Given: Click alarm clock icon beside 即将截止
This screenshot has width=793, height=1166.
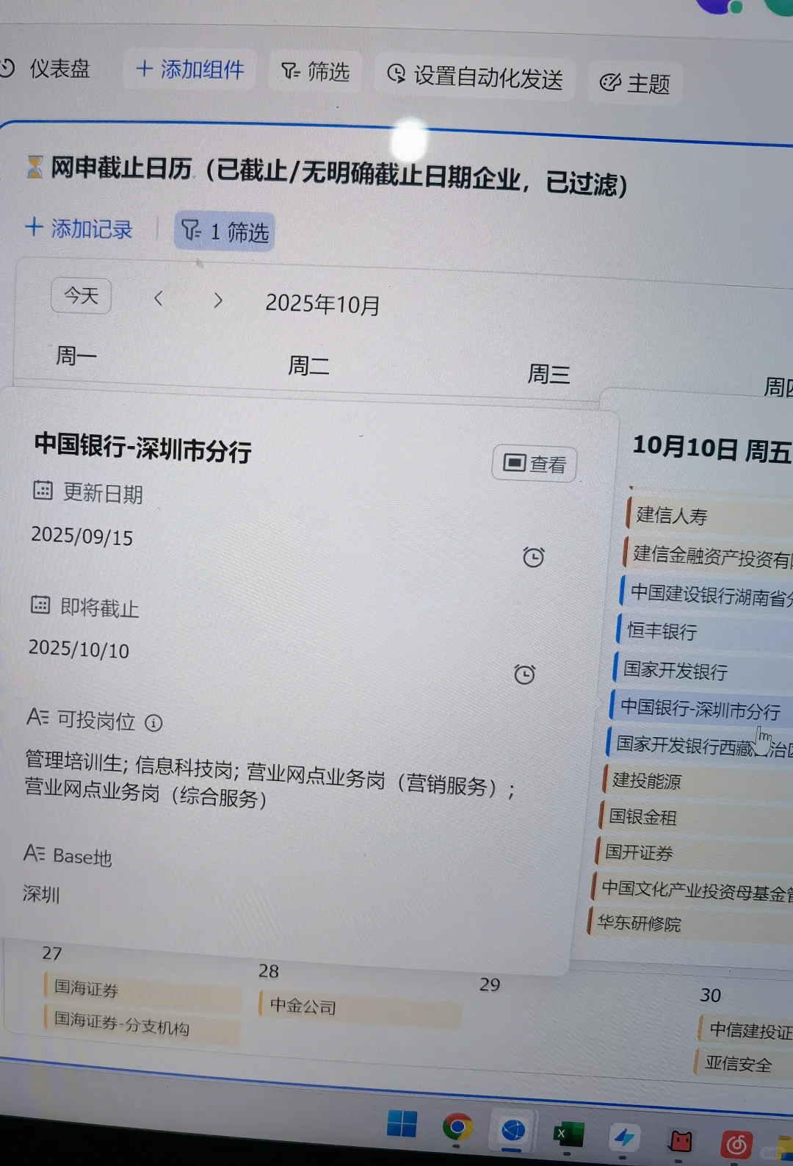Looking at the screenshot, I should pos(524,674).
